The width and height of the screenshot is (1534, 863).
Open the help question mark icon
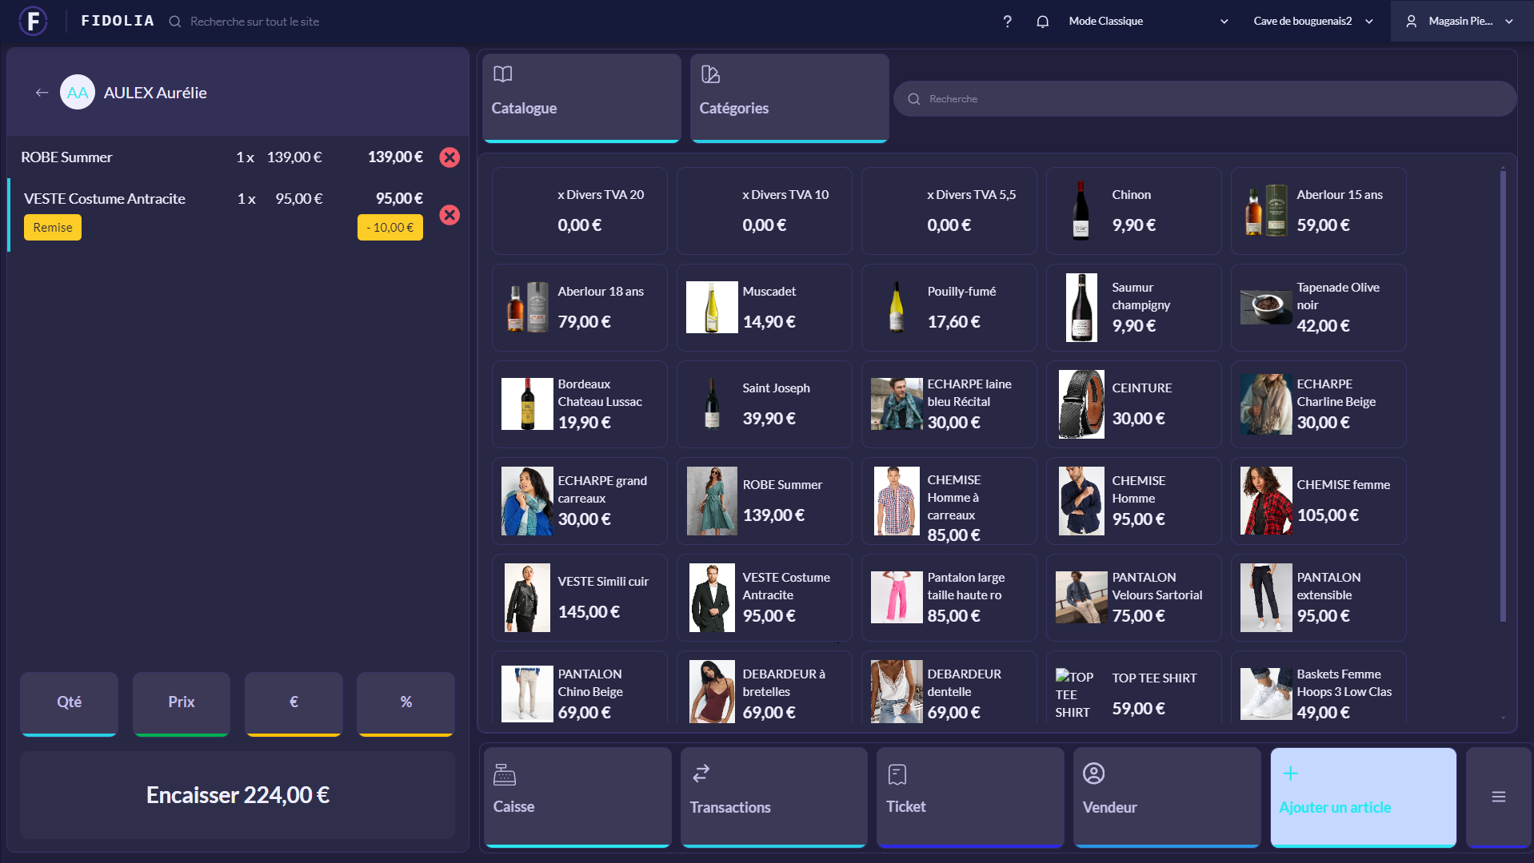tap(1007, 22)
